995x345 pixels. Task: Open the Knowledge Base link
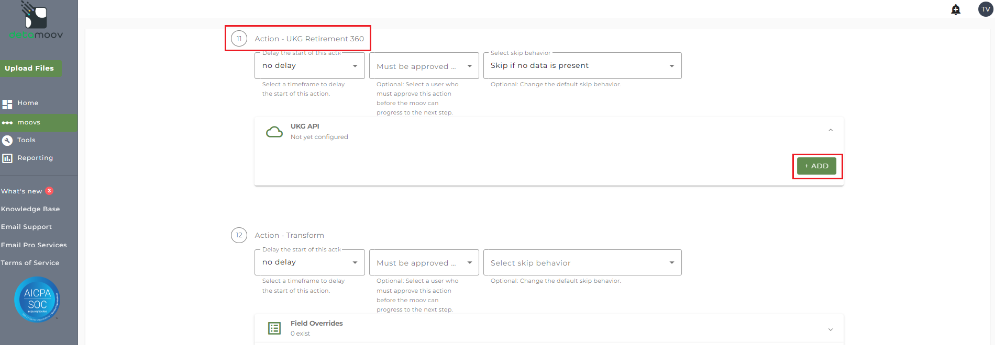pyautogui.click(x=30, y=209)
